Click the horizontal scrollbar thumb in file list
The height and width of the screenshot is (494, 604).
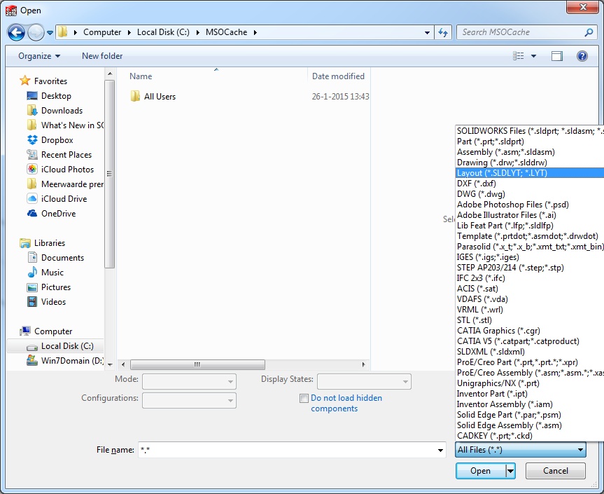(197, 364)
